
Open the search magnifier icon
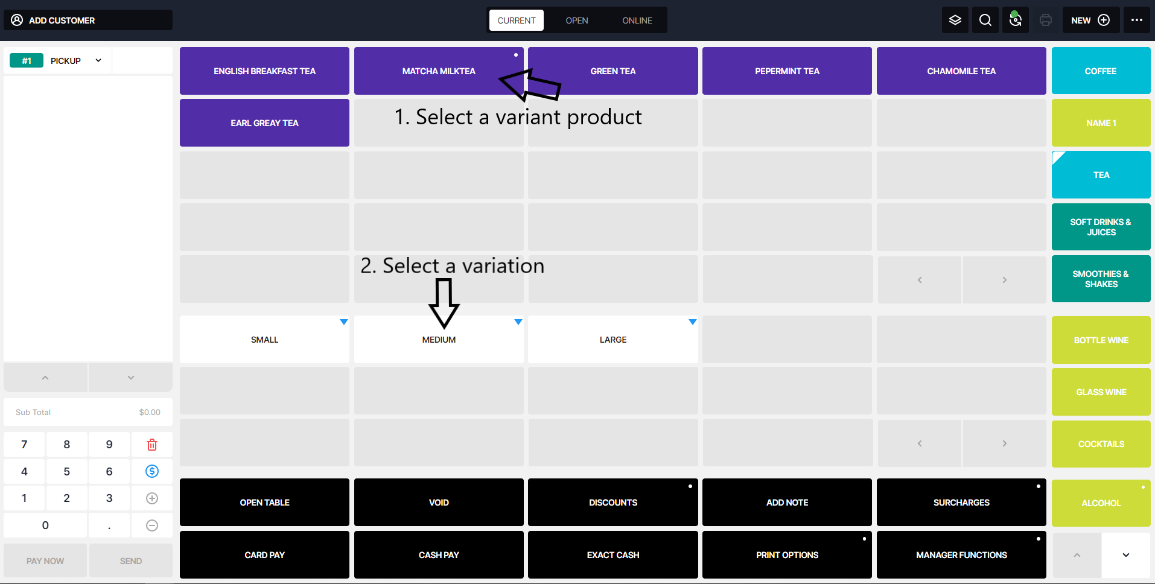click(985, 20)
